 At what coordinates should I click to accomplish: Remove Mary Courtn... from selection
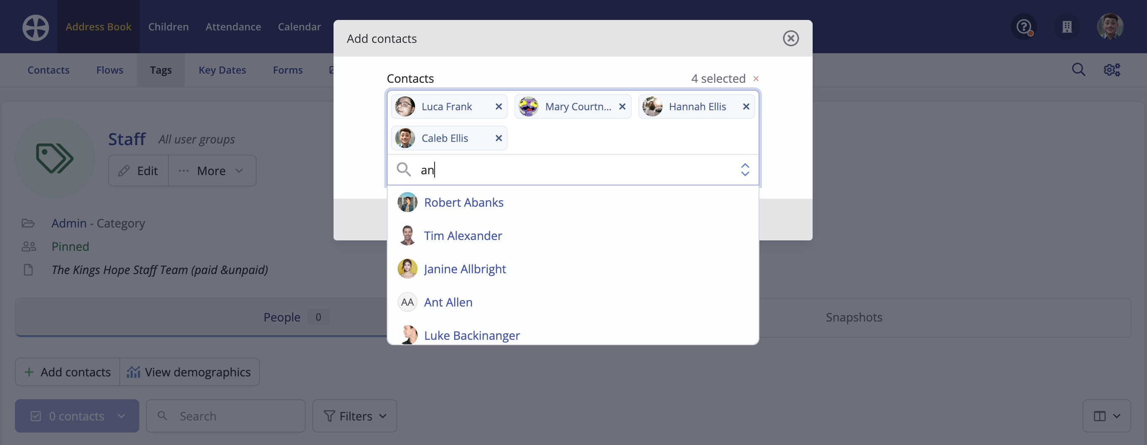623,106
